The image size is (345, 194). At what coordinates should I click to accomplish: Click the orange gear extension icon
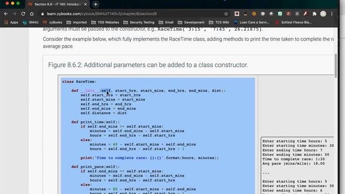(x=254, y=13)
